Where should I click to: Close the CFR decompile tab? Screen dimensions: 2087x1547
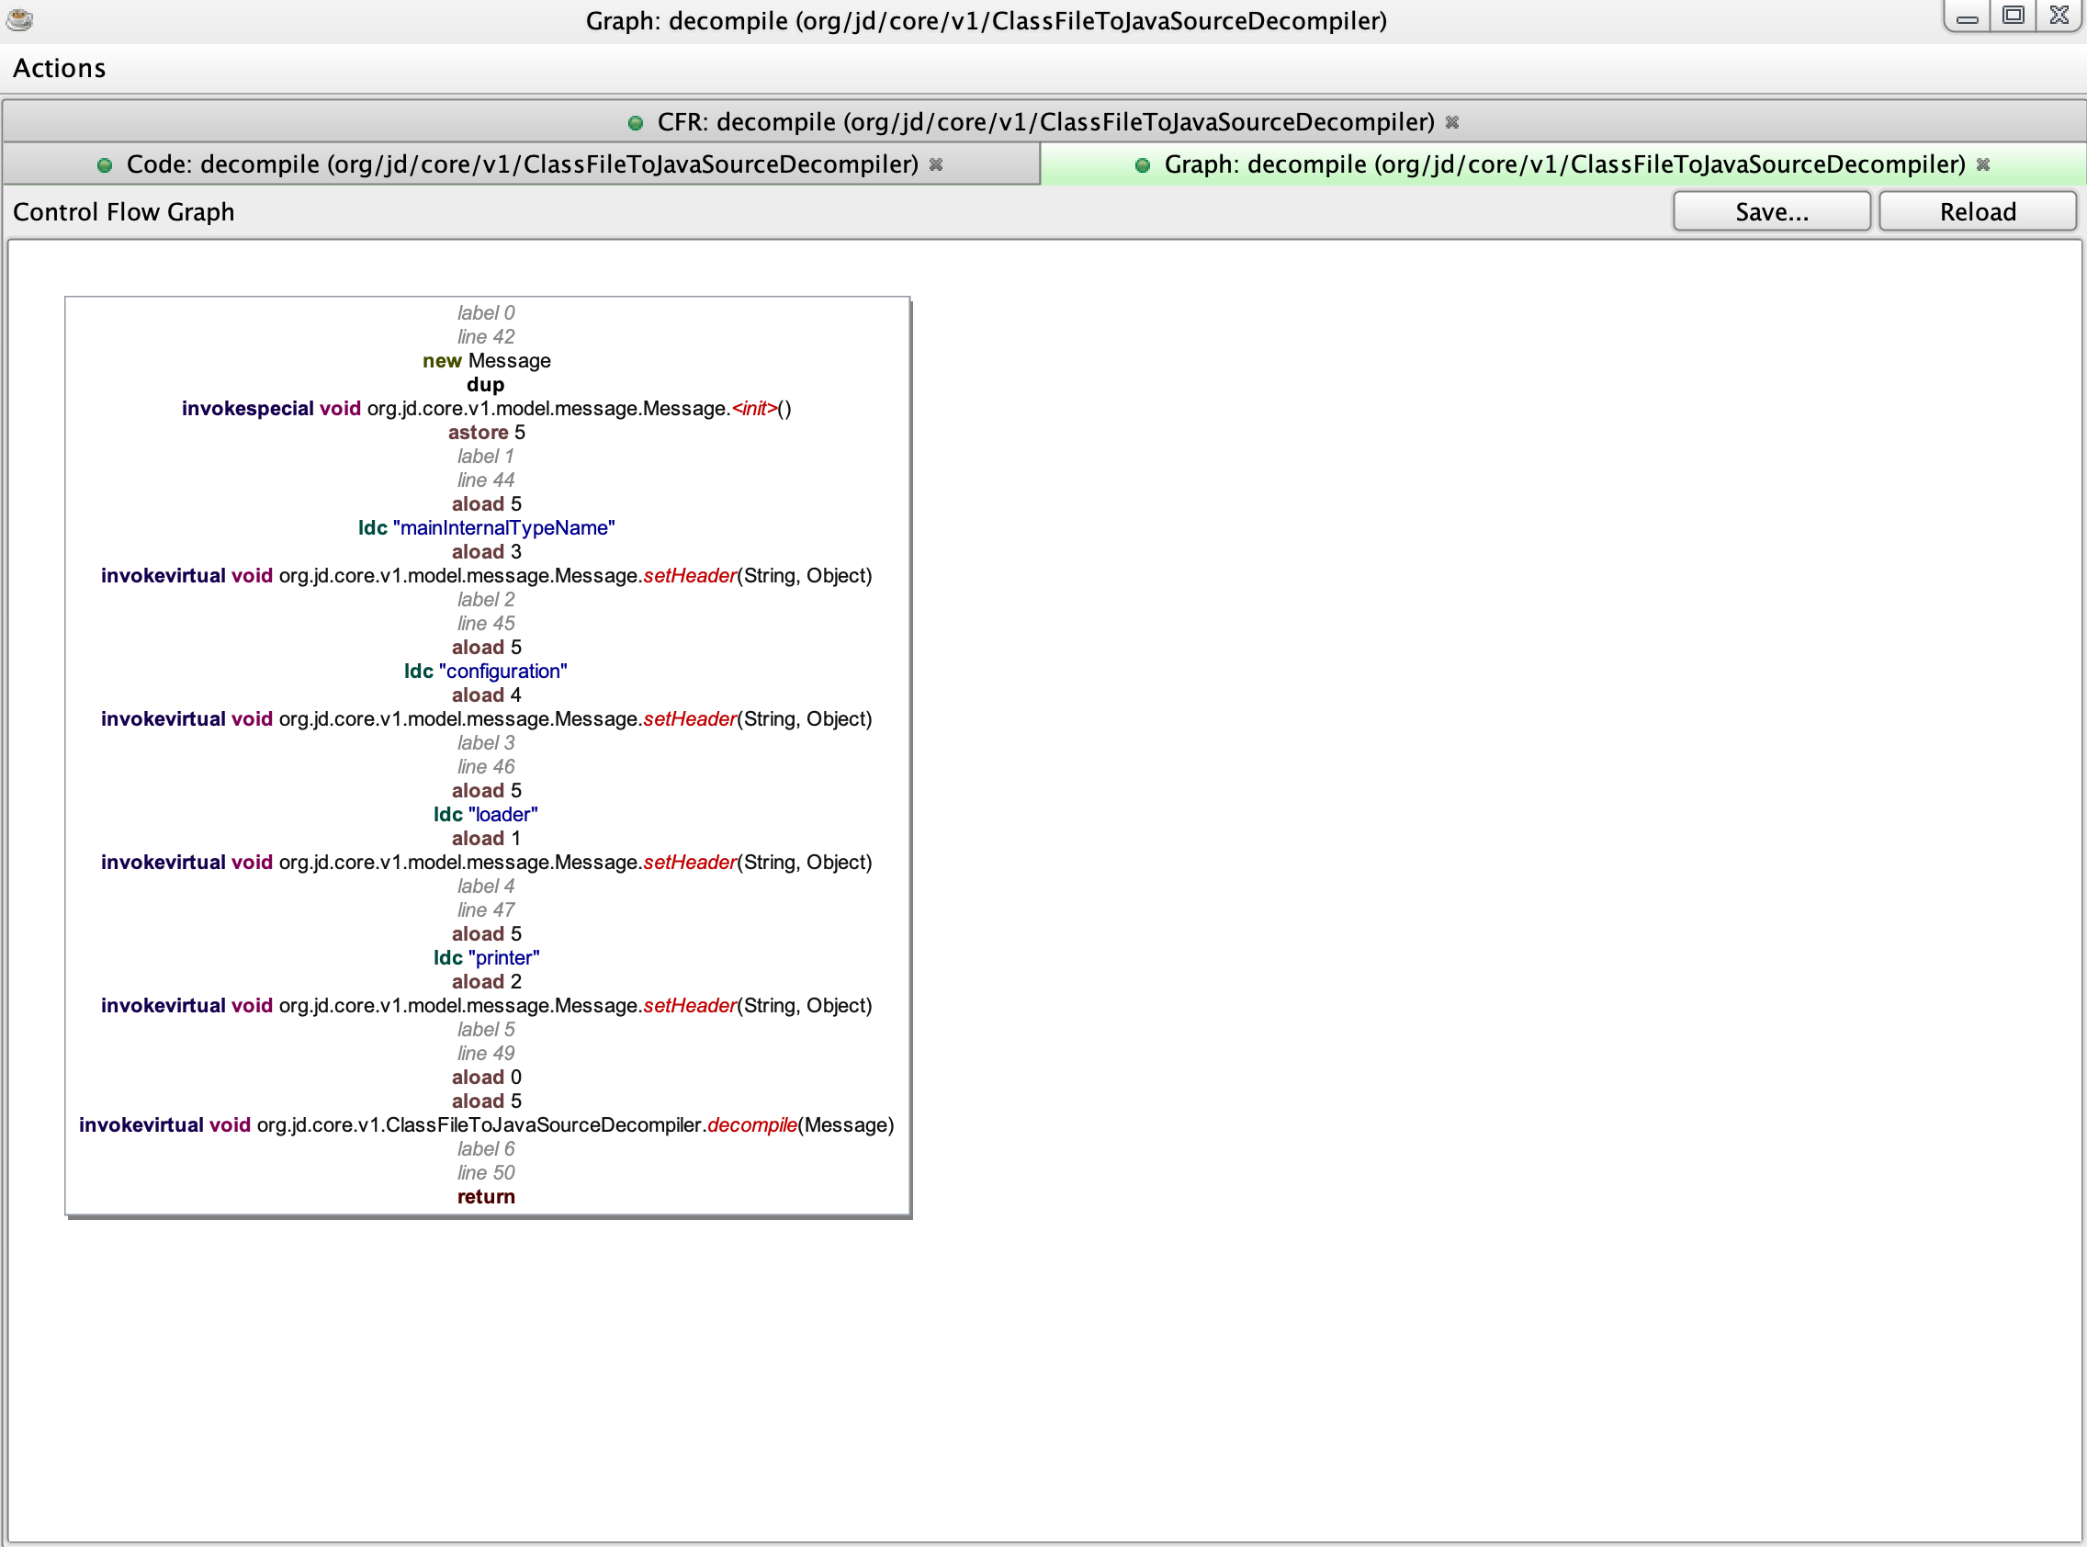1452,123
